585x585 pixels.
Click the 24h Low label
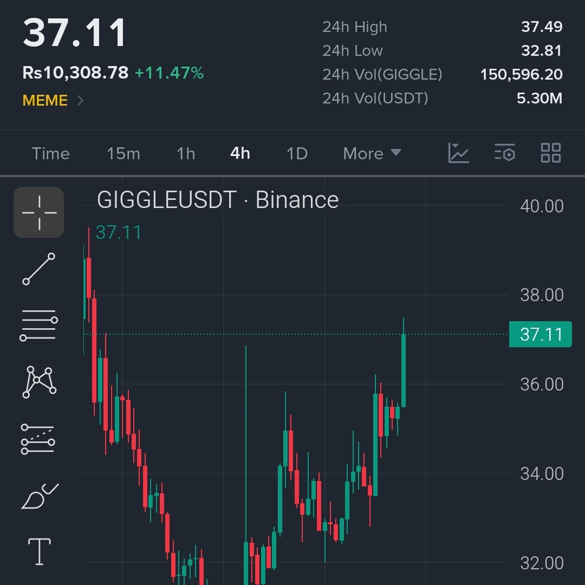coord(353,51)
